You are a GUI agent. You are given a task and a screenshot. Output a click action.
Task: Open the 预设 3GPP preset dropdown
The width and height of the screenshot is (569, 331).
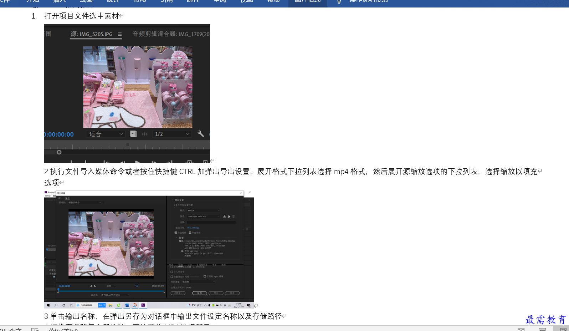[204, 217]
